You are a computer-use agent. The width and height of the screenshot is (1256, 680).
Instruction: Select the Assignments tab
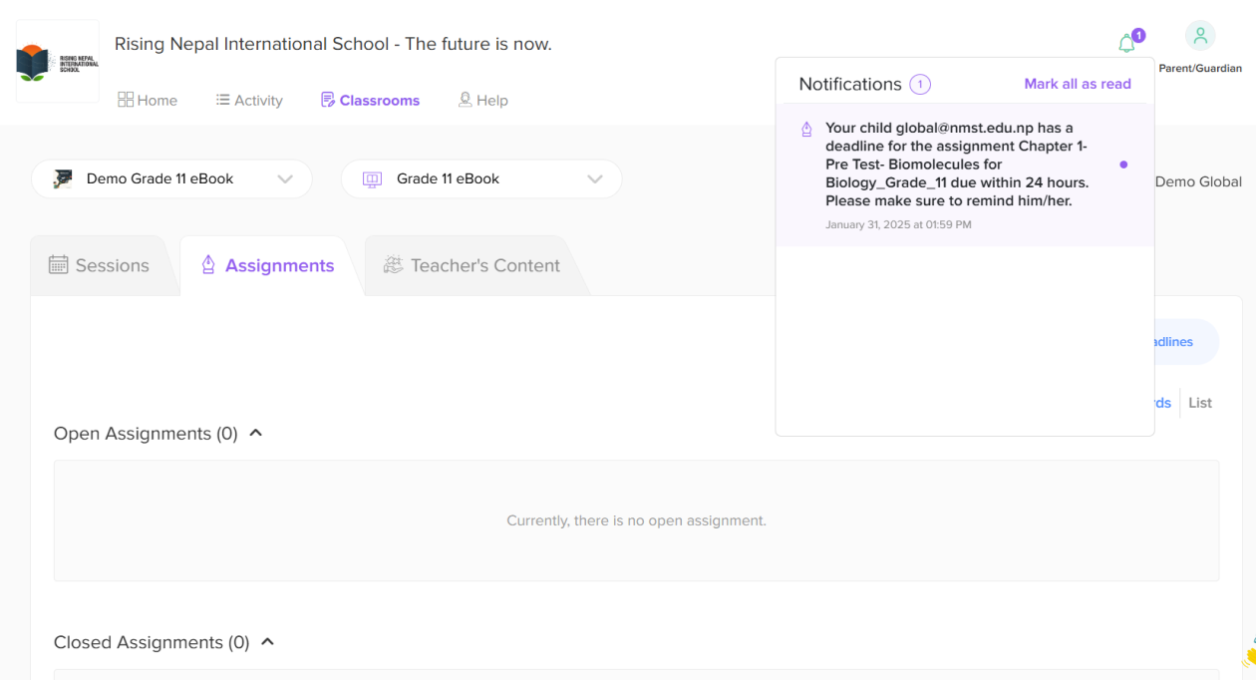point(267,265)
